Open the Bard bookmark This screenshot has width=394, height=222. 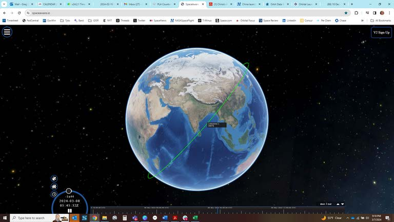click(78, 21)
